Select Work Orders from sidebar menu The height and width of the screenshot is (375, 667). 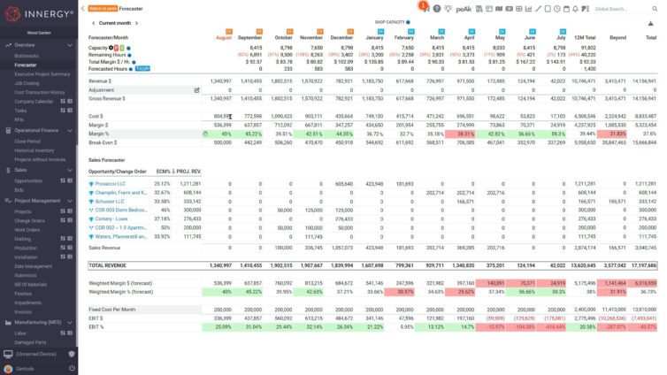coord(27,229)
